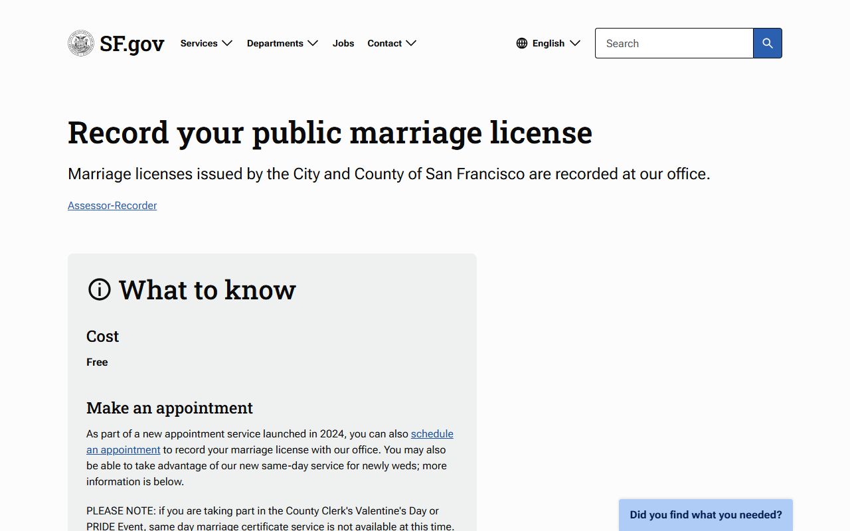850x531 pixels.
Task: Click the Record your public marriage license heading
Action: click(330, 132)
